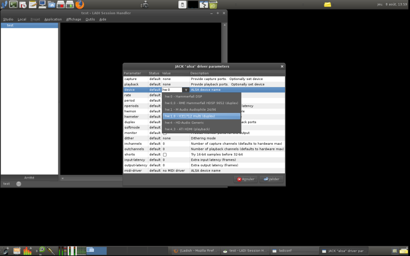This screenshot has height=256, width=410.
Task: Select the capture parameter row
Action: coord(204,79)
